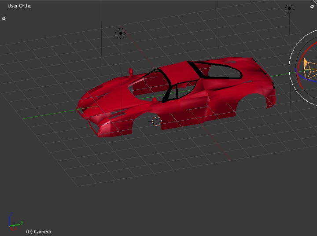This screenshot has width=317, height=236.
Task: Click the "(0) Camera" object label
Action: tap(38, 232)
